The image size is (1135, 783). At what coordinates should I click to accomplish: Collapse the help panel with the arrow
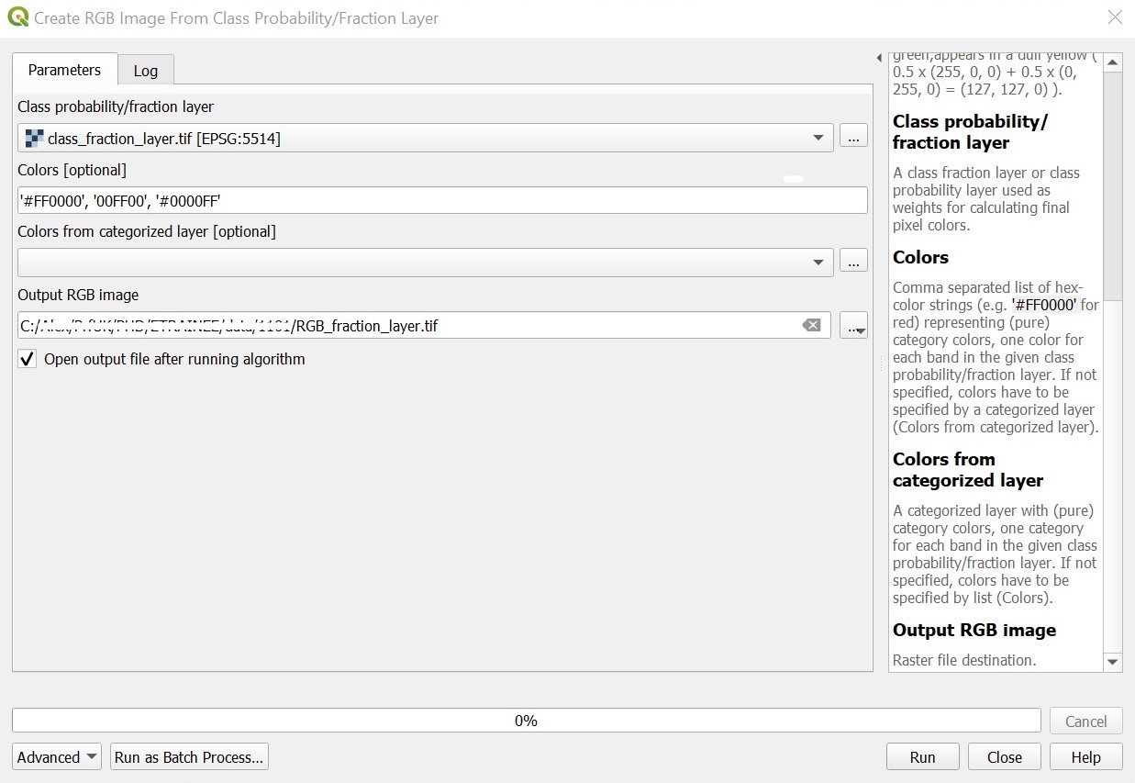(879, 59)
